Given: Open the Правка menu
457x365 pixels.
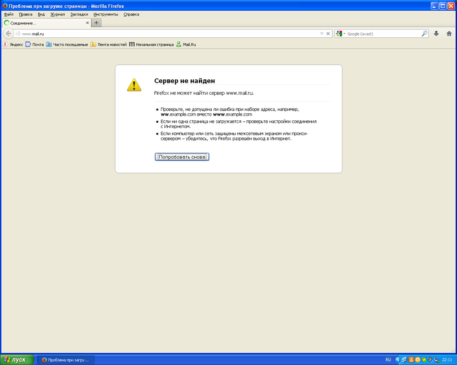Looking at the screenshot, I should pyautogui.click(x=26, y=14).
